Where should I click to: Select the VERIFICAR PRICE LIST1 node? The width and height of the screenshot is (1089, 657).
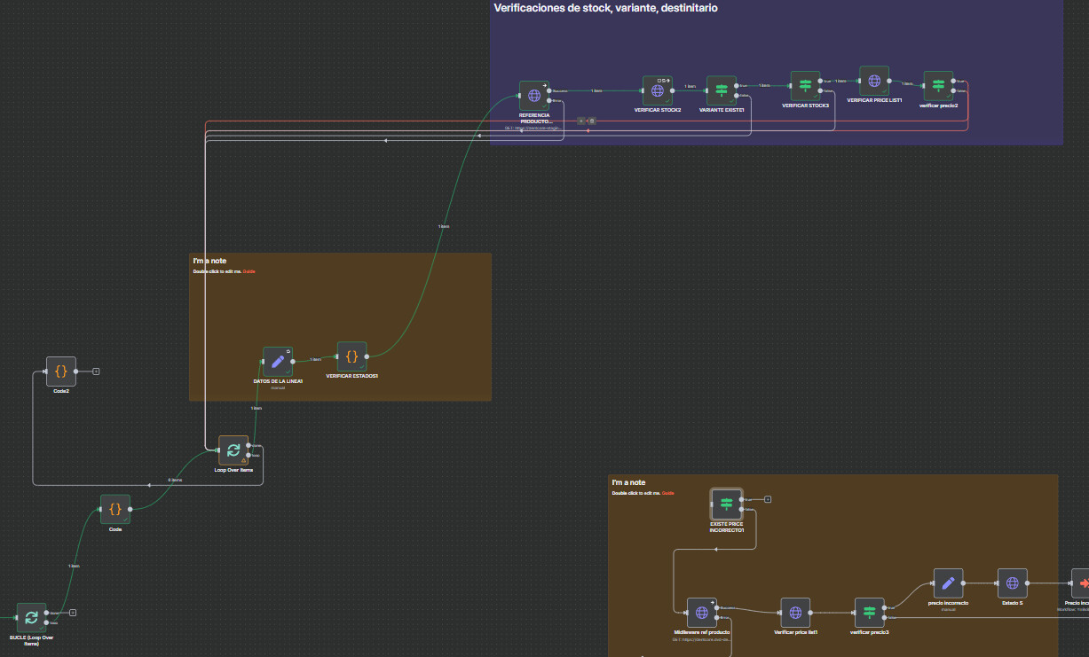874,81
